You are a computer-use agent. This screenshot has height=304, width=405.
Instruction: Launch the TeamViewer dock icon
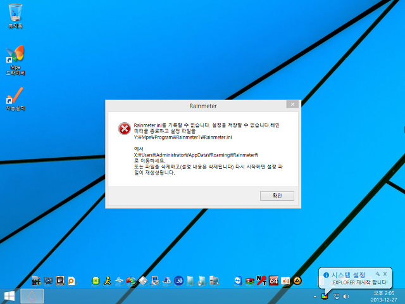click(238, 281)
